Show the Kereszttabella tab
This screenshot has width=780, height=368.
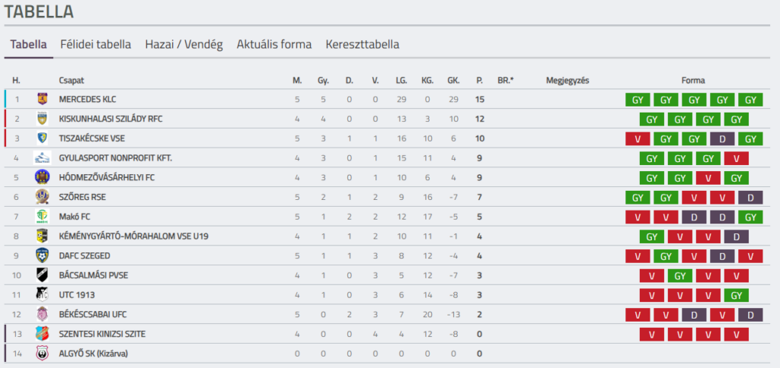click(363, 44)
